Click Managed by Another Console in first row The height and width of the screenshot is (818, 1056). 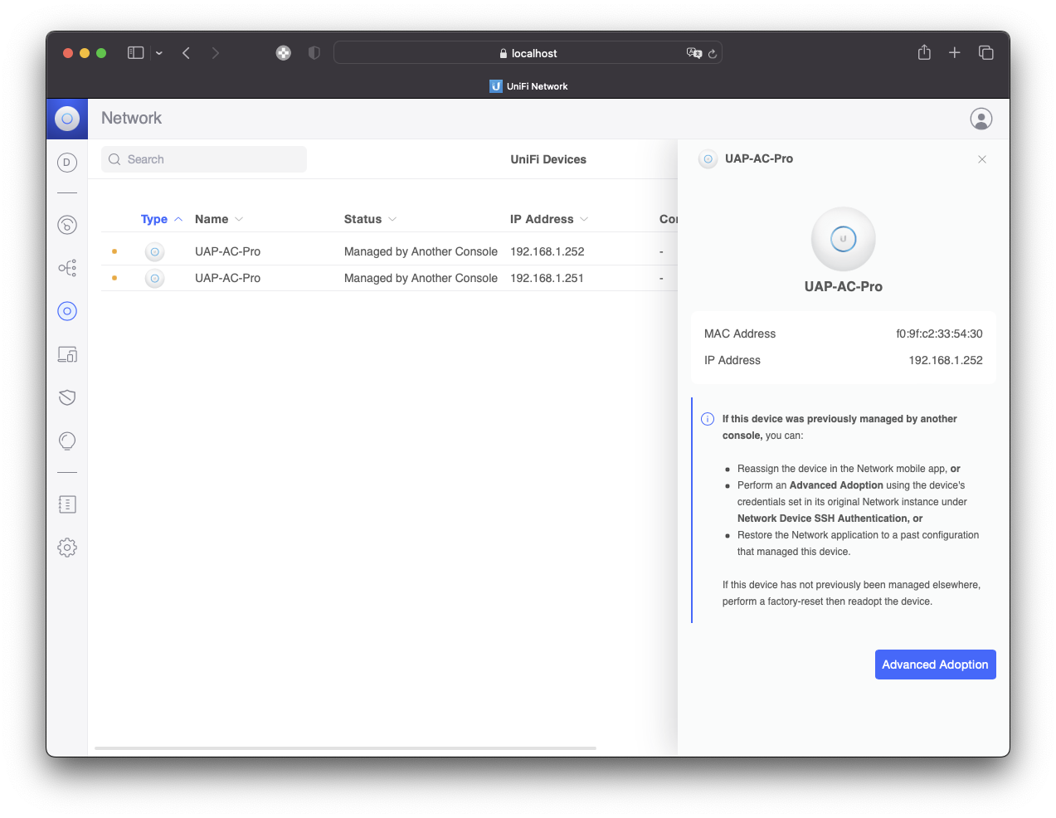421,251
